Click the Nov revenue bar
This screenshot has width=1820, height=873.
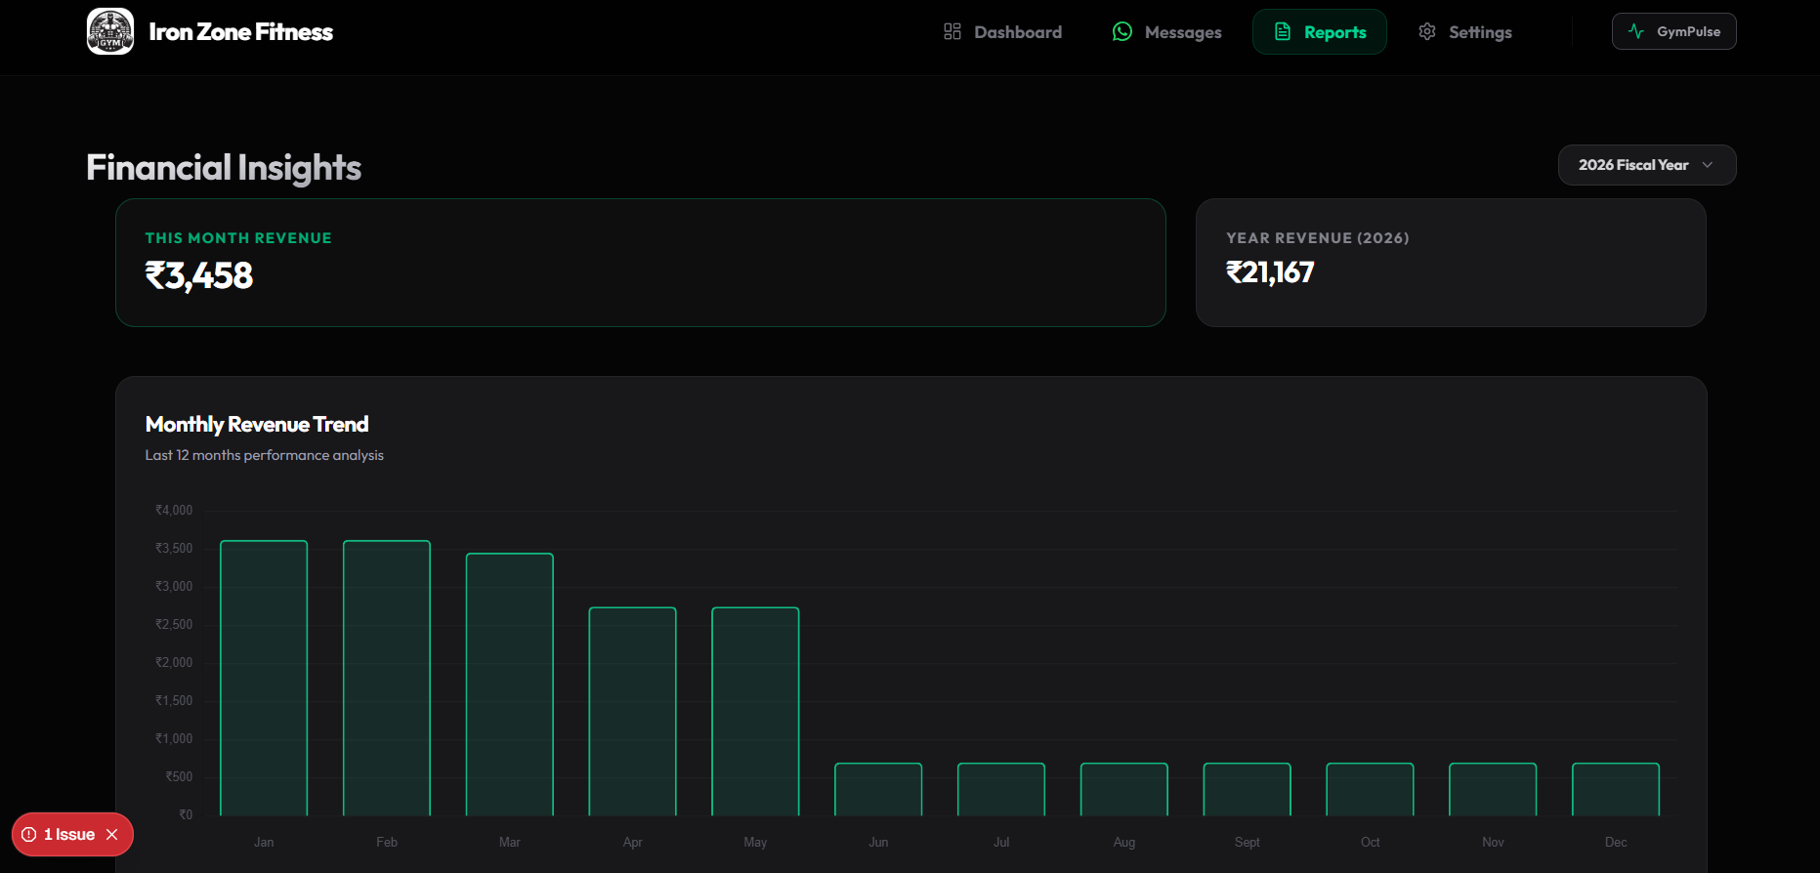coord(1493,789)
